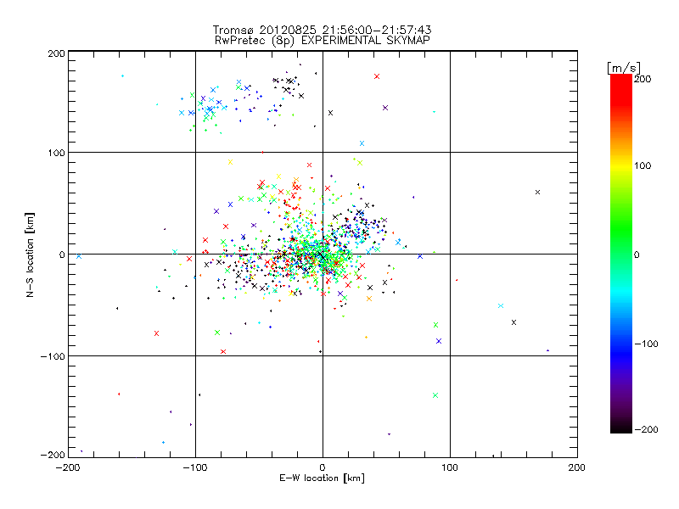
Task: Click the green X marker in the lower right quadrant bottom
Action: click(x=435, y=395)
